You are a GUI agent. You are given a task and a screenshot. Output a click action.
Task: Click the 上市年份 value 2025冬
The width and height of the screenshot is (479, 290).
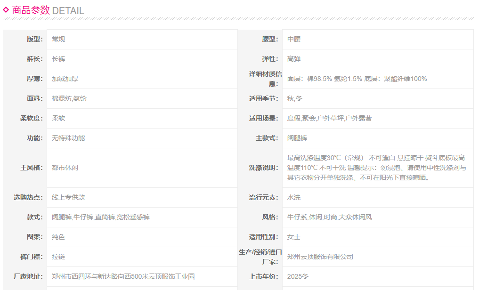[x=298, y=276]
